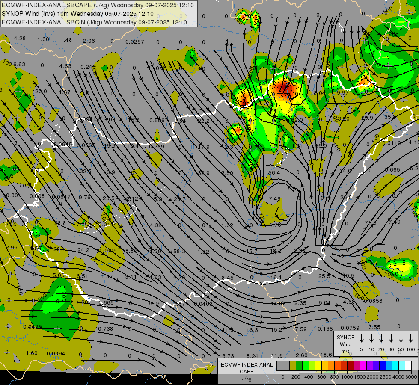
Task: Pick the olive 100-200 CAPE color swatch
Action: [x=293, y=366]
